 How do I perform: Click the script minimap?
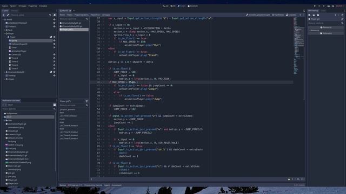[298, 46]
